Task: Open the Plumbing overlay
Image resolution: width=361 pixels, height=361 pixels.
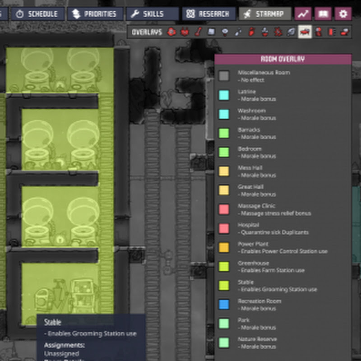Action: [x=238, y=32]
